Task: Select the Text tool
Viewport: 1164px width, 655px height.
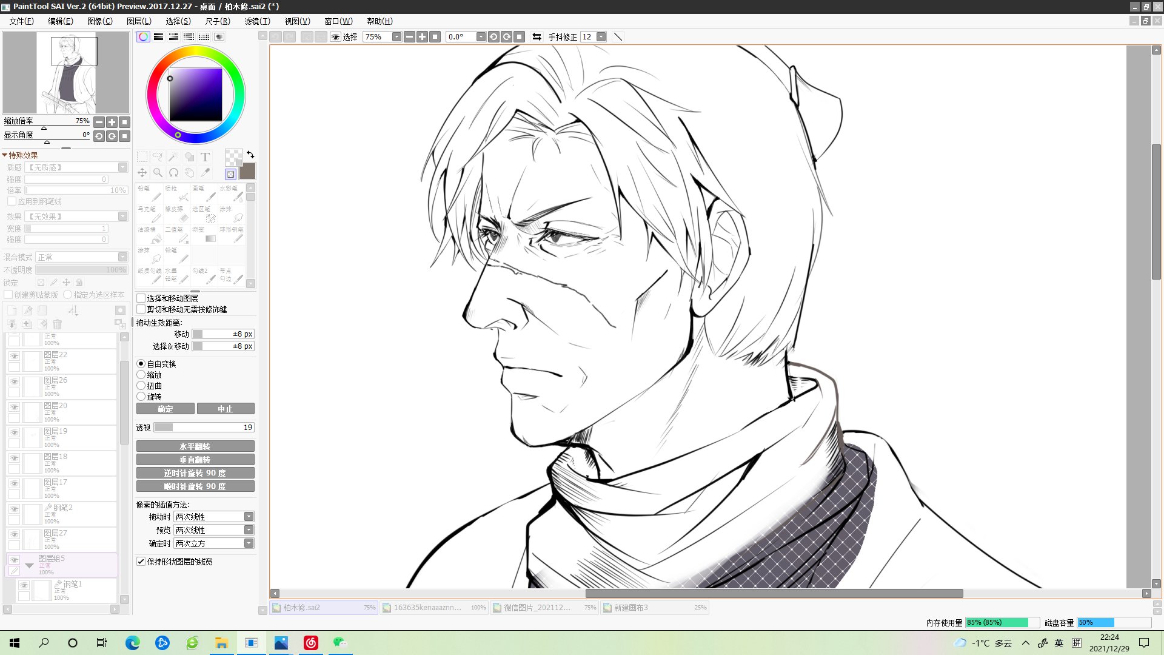Action: click(x=205, y=157)
